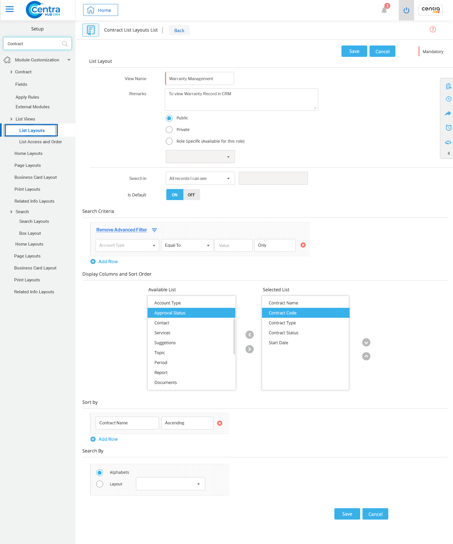The image size is (453, 544).
Task: Click the move left arrow between lists
Action: [x=249, y=335]
